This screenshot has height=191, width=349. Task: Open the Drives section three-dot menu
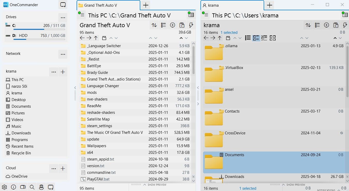click(x=63, y=17)
